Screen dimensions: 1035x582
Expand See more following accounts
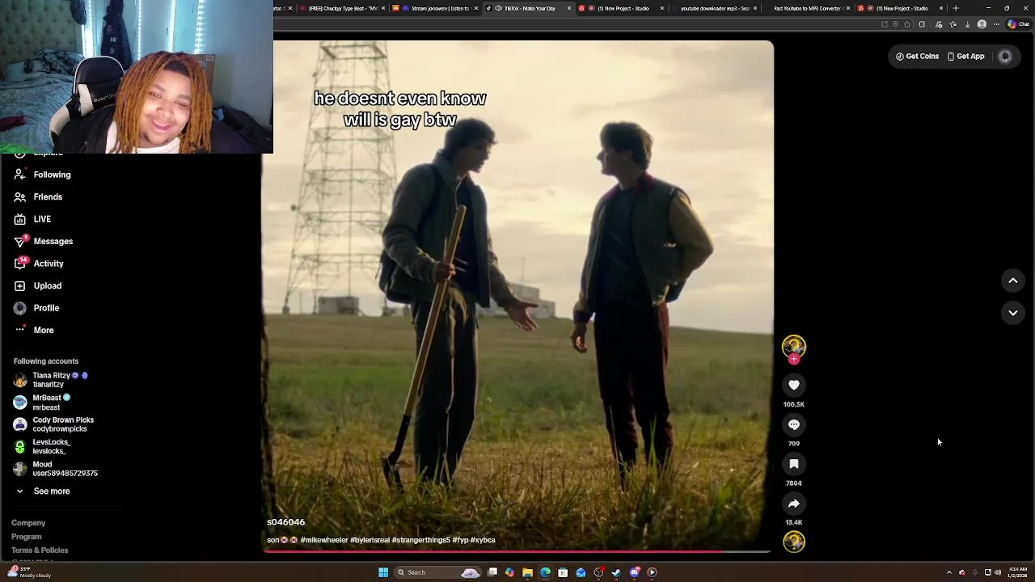(x=42, y=491)
